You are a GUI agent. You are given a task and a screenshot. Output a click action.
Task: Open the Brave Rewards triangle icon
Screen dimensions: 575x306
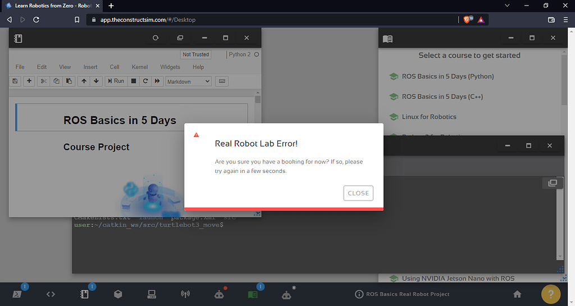point(481,20)
